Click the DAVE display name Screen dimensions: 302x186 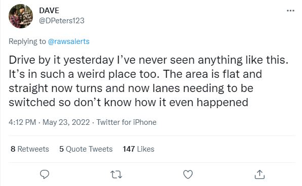pyautogui.click(x=49, y=11)
